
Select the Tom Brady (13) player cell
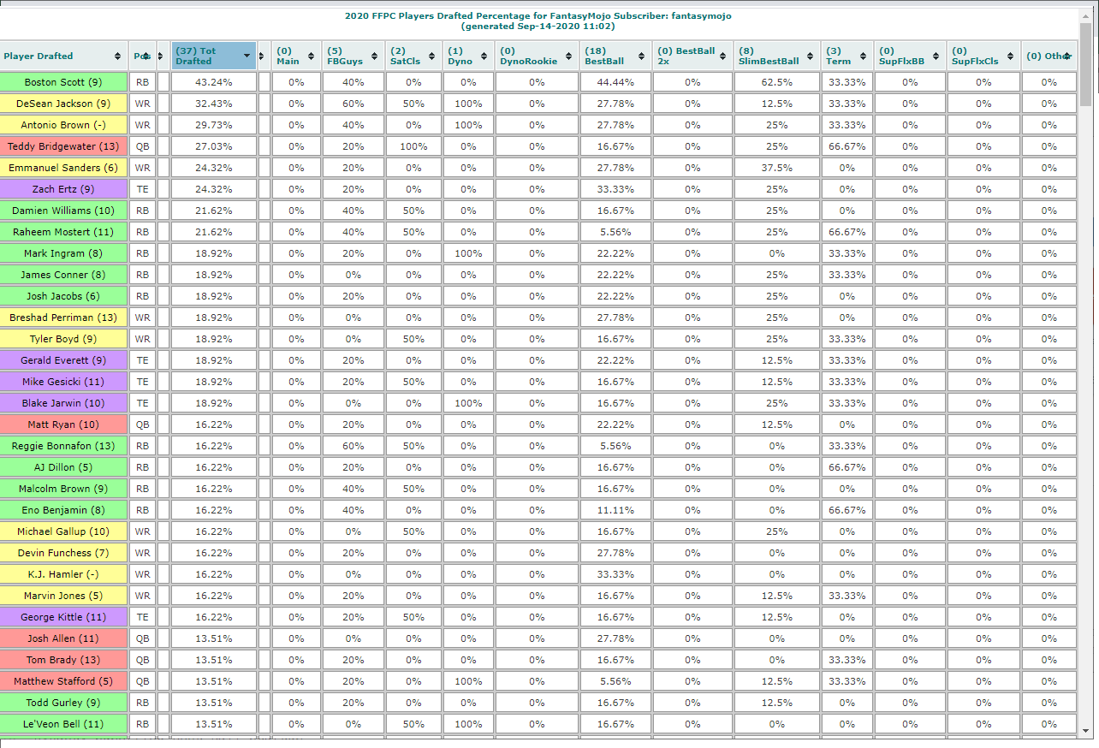63,660
